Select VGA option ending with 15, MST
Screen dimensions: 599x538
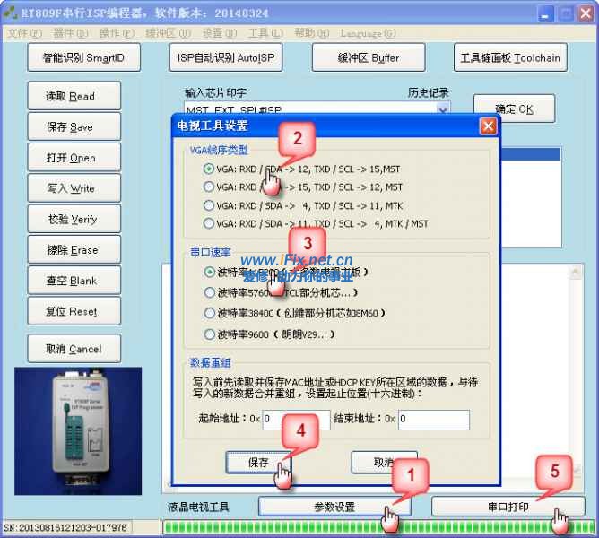tap(209, 169)
